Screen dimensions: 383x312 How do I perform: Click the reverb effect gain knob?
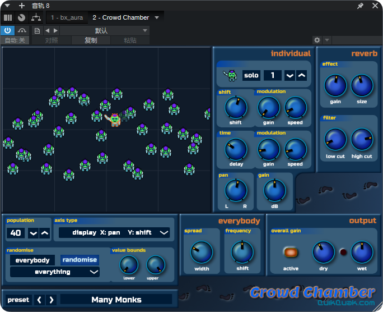point(335,86)
